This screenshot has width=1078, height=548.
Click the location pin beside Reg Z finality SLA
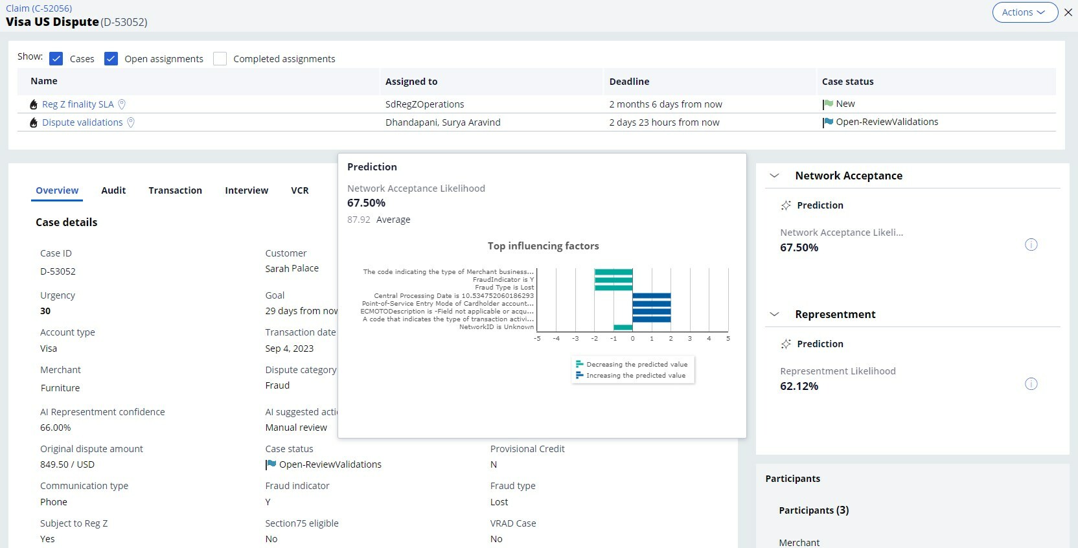click(x=122, y=104)
